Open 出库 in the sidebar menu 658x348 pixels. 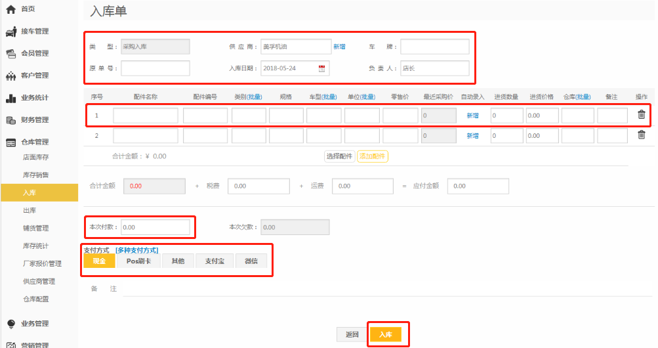pyautogui.click(x=30, y=211)
